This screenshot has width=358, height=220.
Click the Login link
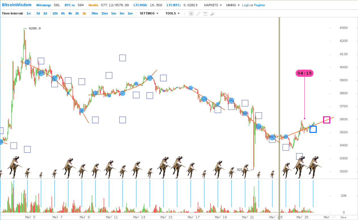pos(246,5)
